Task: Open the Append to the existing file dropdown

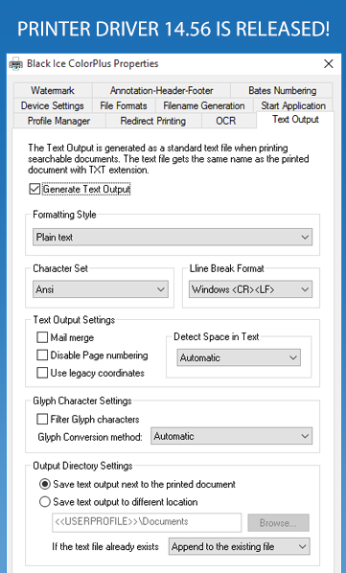Action: (239, 546)
